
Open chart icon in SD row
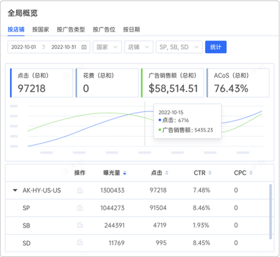coord(80,243)
